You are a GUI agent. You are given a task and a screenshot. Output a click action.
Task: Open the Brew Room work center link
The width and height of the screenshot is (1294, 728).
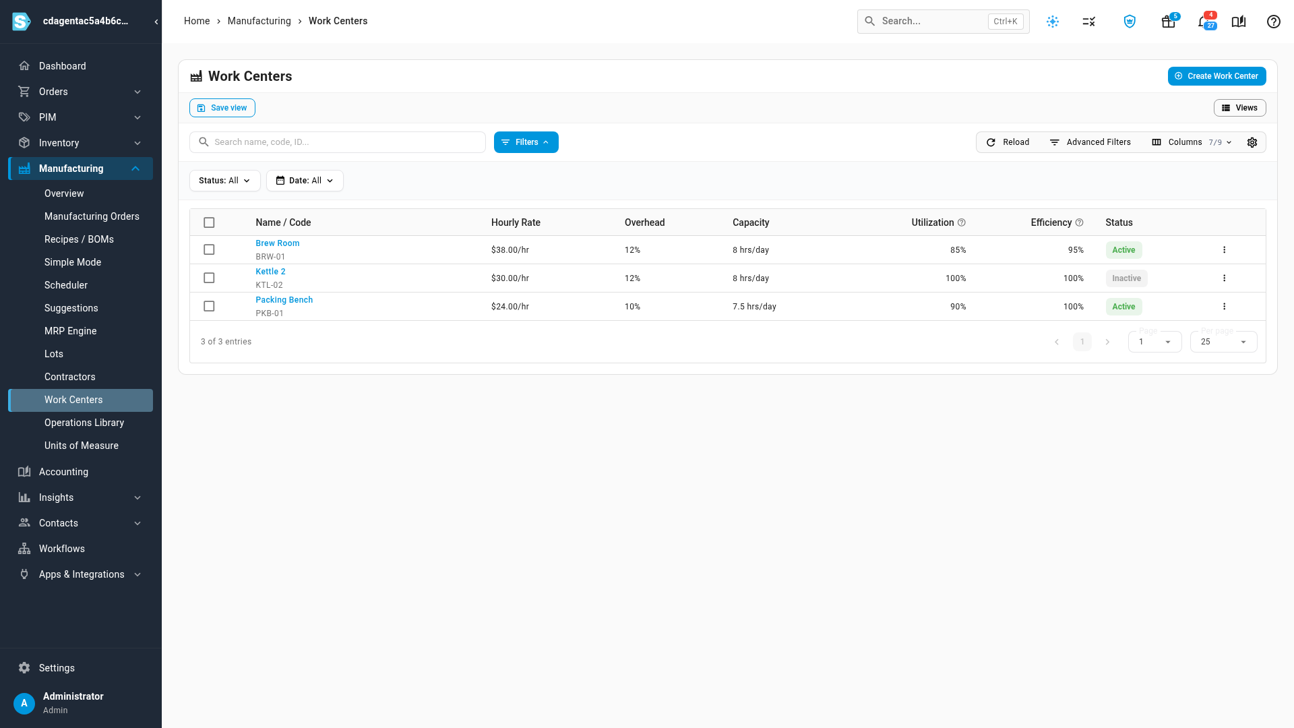(x=277, y=243)
